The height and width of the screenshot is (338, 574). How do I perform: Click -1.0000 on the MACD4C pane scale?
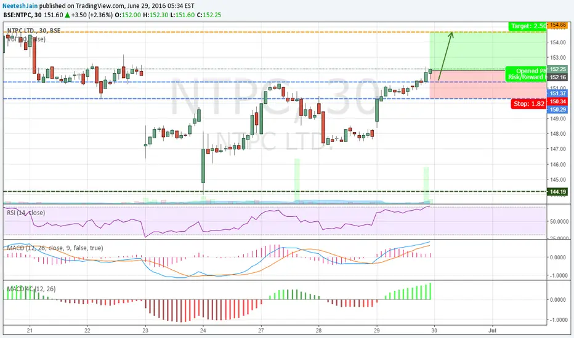coord(558,320)
